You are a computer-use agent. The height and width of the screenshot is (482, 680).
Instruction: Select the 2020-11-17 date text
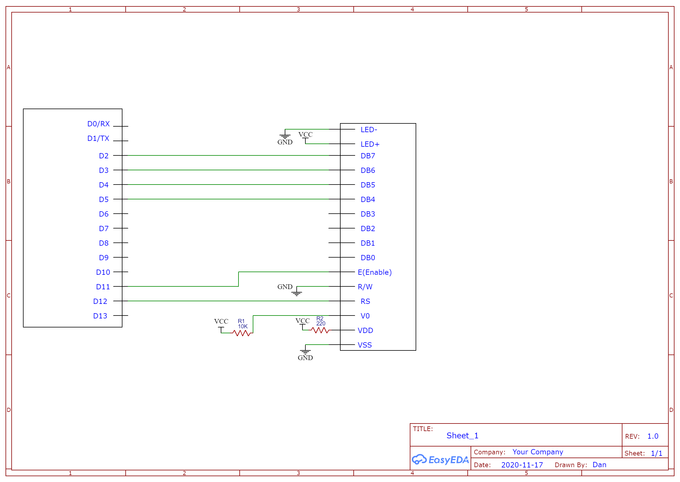(522, 465)
